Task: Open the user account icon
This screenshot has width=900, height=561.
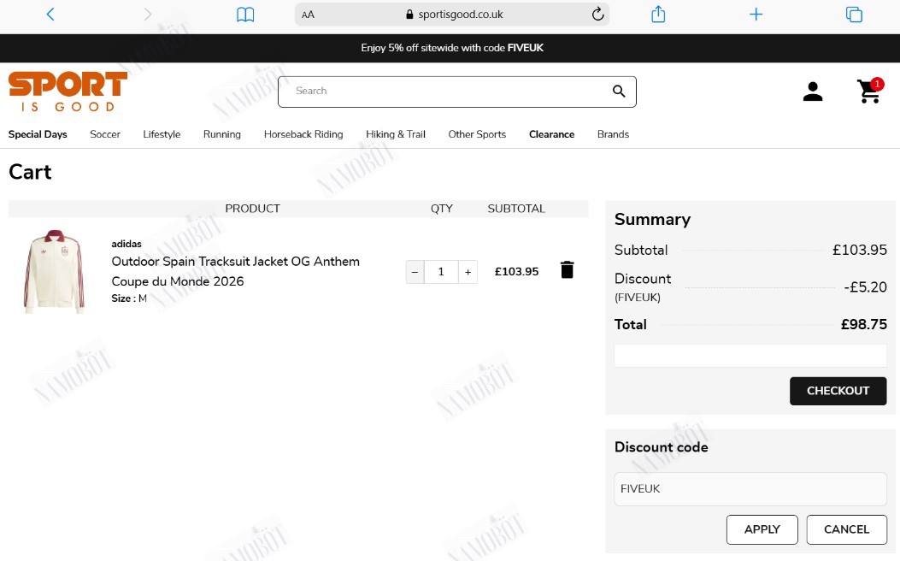Action: [812, 92]
